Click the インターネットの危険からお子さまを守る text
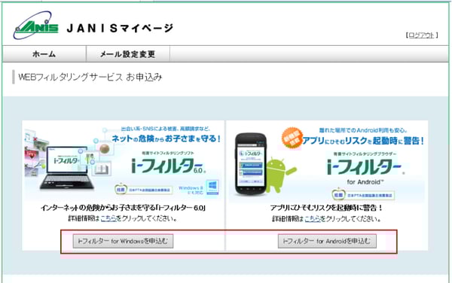 coord(123,208)
